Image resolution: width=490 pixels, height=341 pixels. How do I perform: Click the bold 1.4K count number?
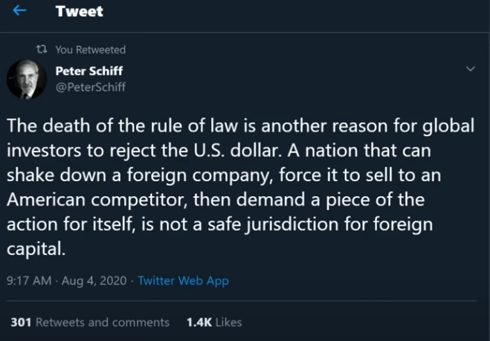click(199, 322)
